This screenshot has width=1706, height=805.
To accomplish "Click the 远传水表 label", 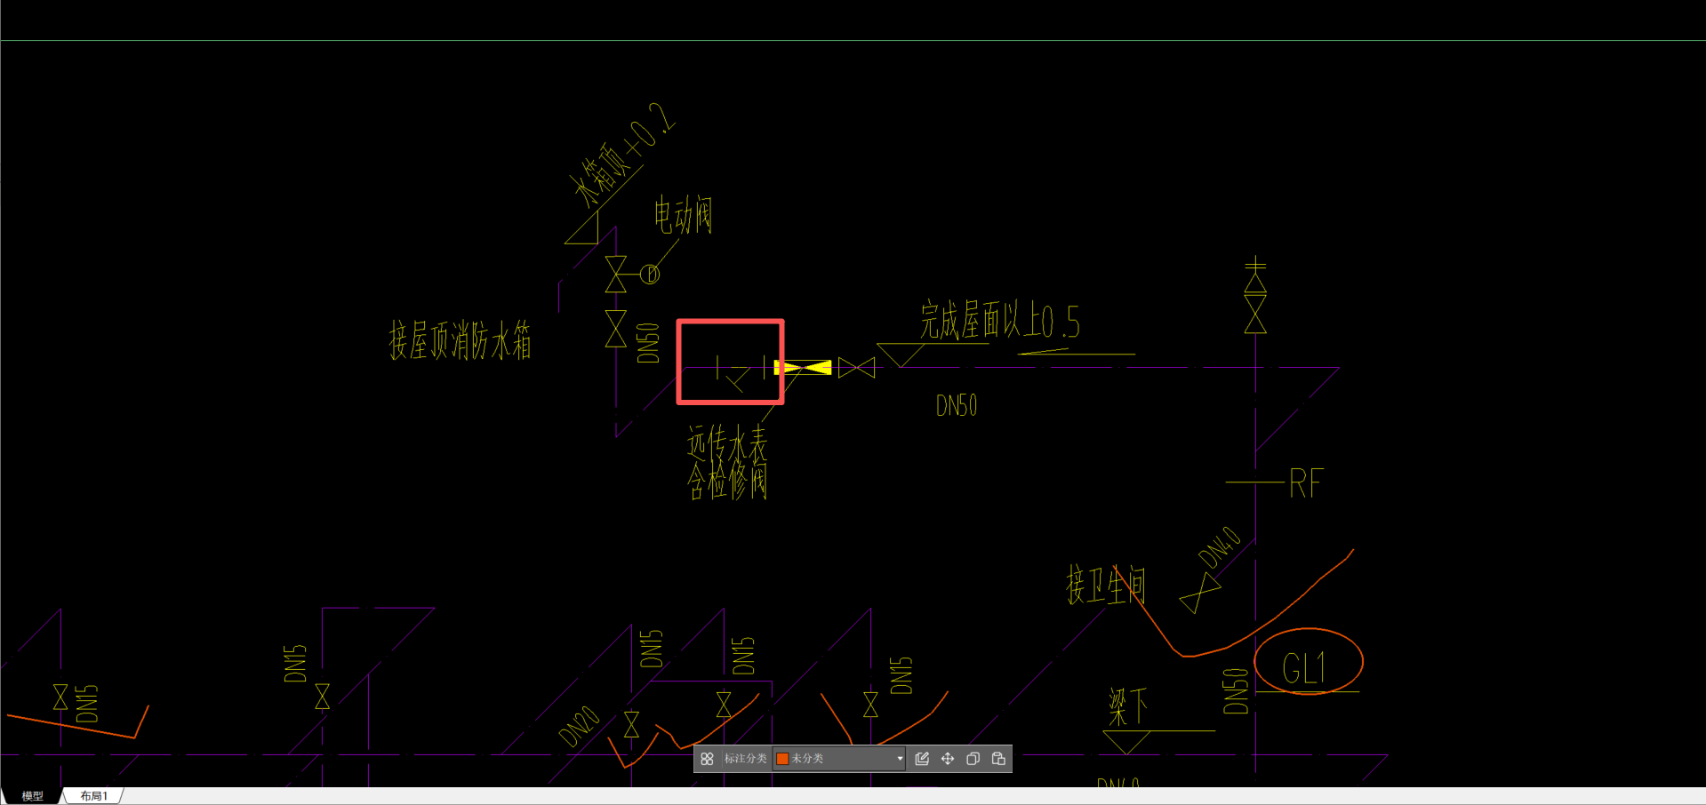I will tap(727, 442).
